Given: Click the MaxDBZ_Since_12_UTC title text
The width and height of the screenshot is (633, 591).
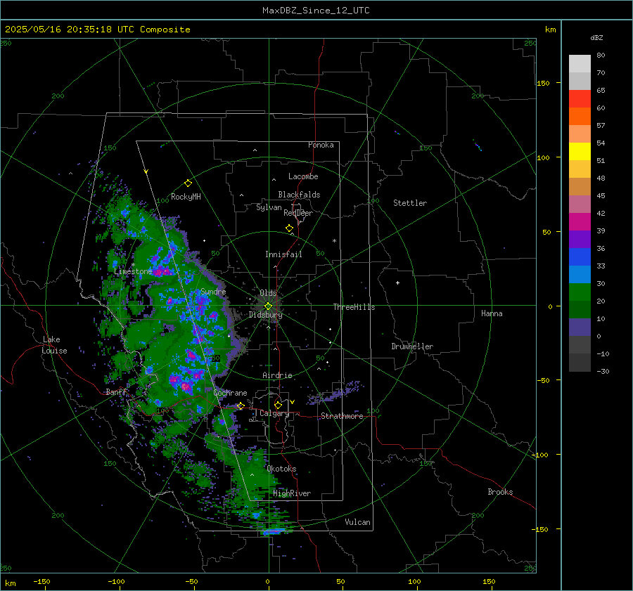Looking at the screenshot, I should pos(316,11).
